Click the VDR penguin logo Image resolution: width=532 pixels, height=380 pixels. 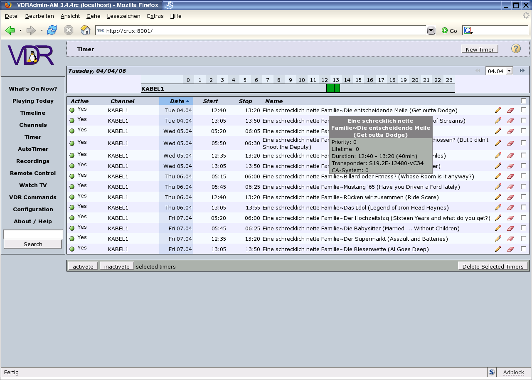(x=31, y=55)
